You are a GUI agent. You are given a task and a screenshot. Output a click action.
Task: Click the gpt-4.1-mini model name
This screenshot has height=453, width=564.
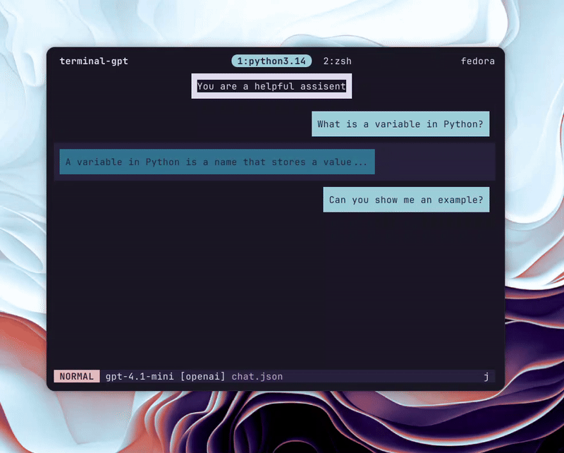tap(140, 377)
